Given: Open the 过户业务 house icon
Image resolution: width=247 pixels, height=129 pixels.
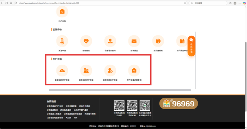Looking at the screenshot, I should 62,12.
